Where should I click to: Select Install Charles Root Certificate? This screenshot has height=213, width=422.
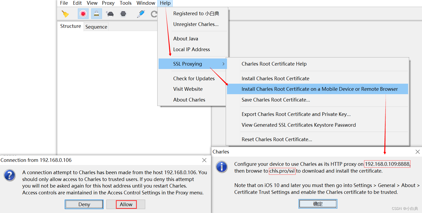coord(317,79)
